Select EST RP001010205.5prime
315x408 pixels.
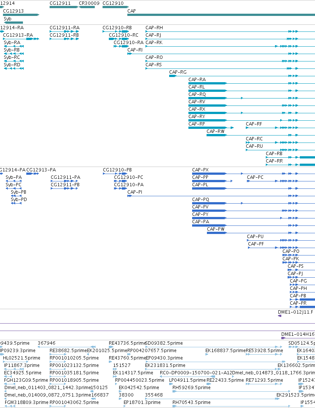pos(58,362)
